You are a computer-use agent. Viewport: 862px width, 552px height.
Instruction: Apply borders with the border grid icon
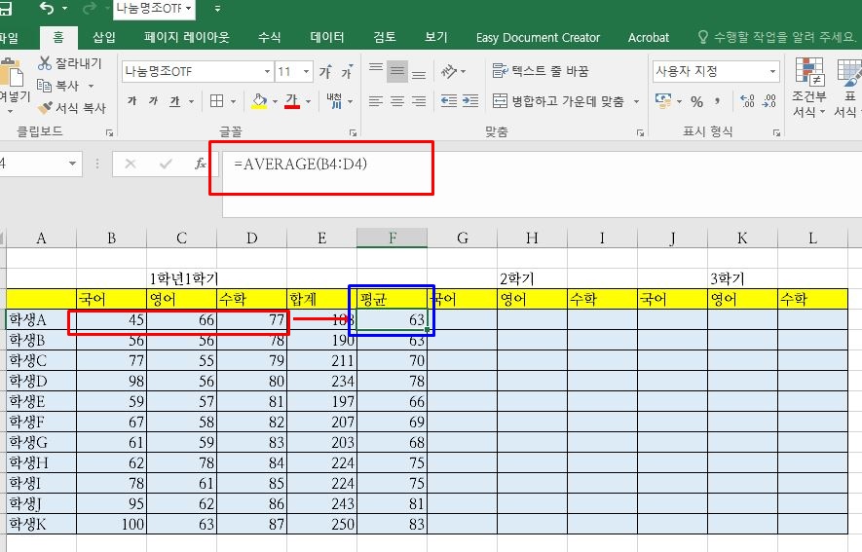tap(216, 101)
